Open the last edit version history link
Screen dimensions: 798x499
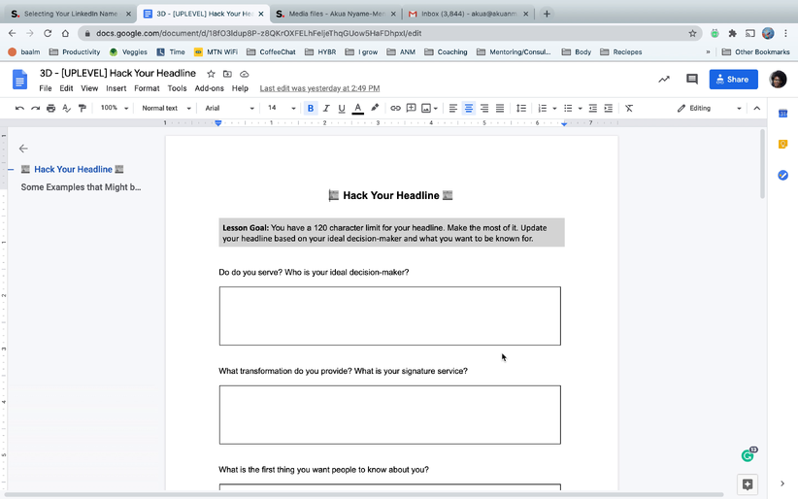point(319,88)
